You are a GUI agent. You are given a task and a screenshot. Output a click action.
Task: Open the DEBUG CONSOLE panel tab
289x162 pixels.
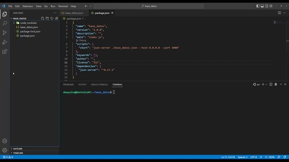[x=99, y=85]
